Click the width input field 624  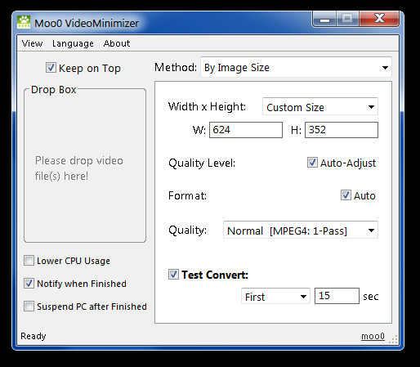tap(246, 130)
